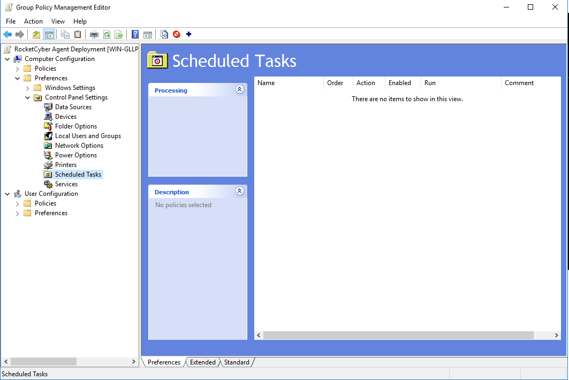Open the Help menu
Viewport: 569px width, 380px height.
click(80, 21)
